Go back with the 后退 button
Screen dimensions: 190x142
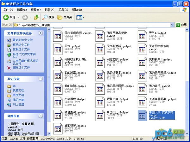9,17
